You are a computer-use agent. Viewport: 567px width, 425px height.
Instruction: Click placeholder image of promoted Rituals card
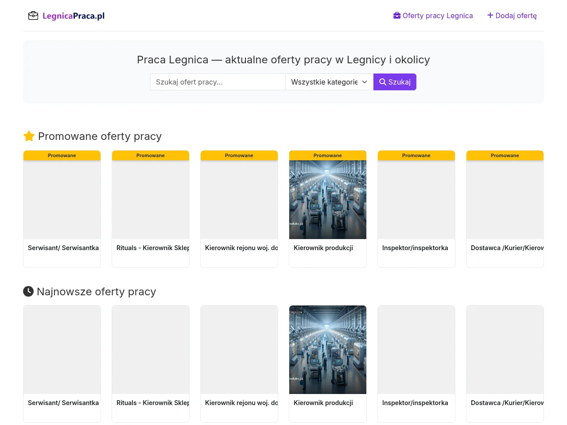pyautogui.click(x=151, y=200)
